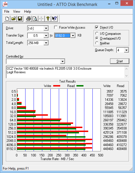Expand the Queue Depth dropdown
135x173 pixels.
(126, 50)
